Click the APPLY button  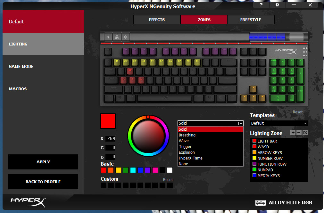click(x=43, y=162)
